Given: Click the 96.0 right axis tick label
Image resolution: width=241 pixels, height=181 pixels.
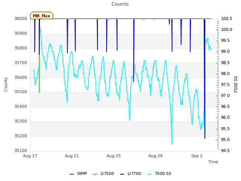Looking at the screenshot, I should coord(225,117).
